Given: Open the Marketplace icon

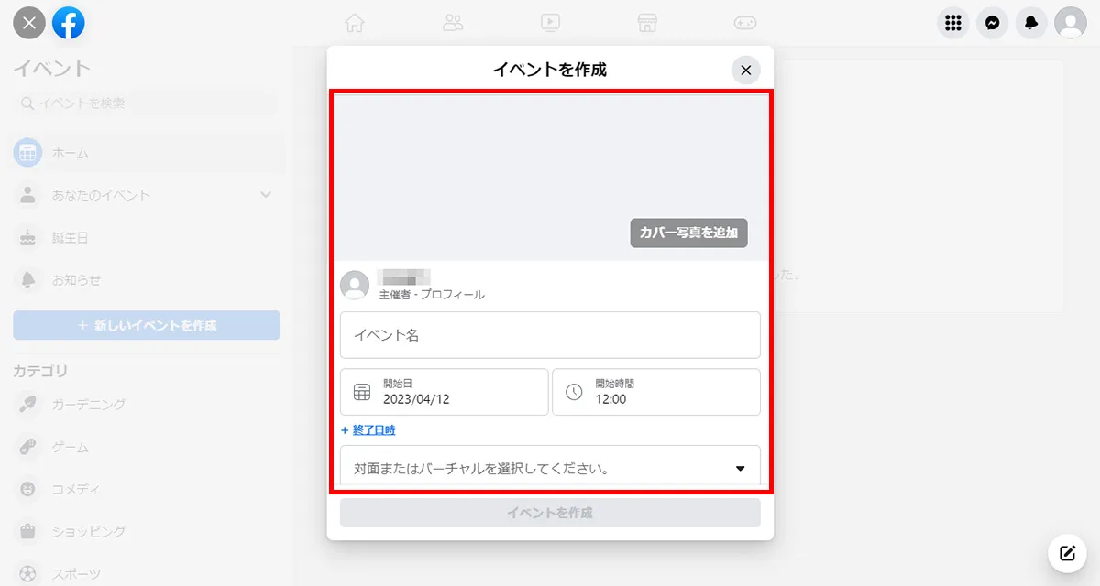Looking at the screenshot, I should pyautogui.click(x=647, y=23).
